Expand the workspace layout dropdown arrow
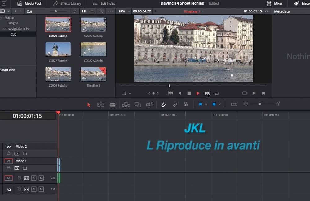Screen dimensions: 310x201 coord(4,3)
